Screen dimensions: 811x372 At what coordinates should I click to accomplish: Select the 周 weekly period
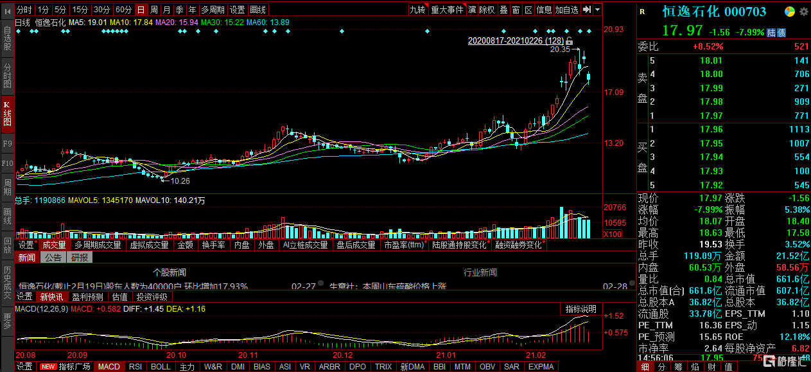(x=154, y=10)
